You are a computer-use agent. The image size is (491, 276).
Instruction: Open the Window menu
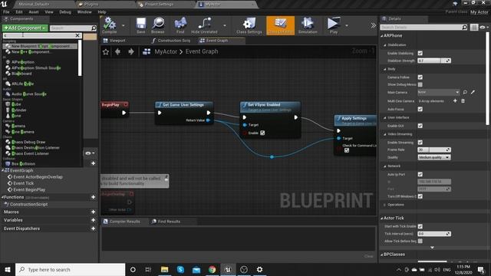click(x=84, y=12)
